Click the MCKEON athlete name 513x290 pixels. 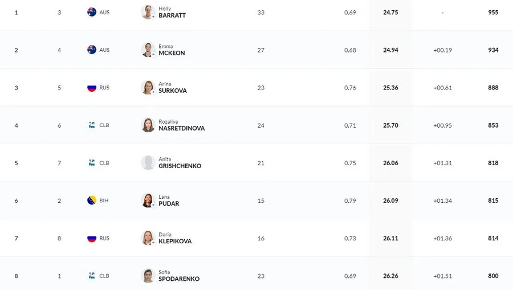click(172, 53)
